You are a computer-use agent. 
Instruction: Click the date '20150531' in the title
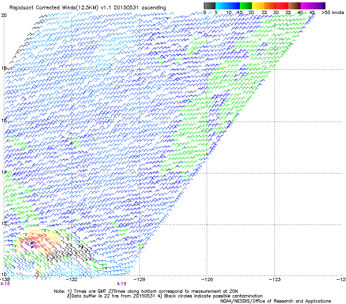(x=126, y=7)
